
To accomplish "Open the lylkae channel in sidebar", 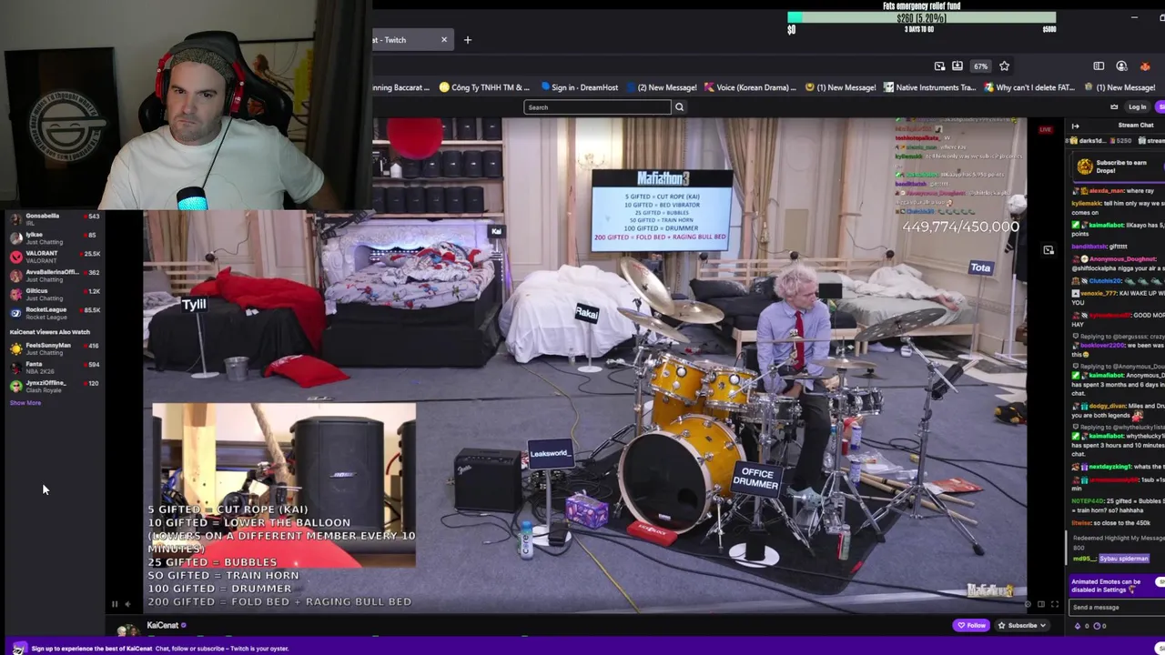I will click(x=55, y=237).
